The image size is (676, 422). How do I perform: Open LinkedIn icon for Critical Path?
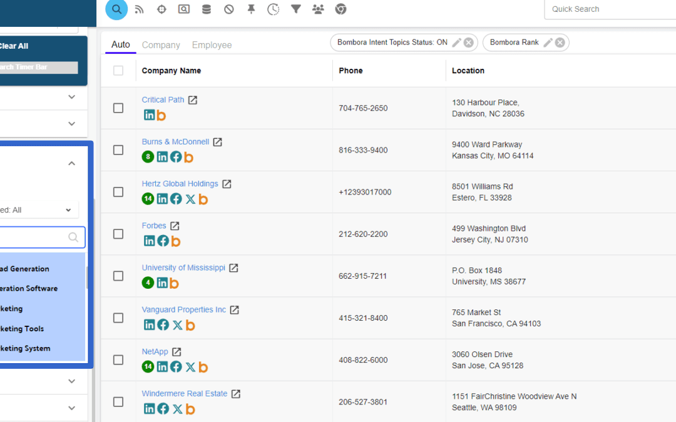(x=149, y=114)
